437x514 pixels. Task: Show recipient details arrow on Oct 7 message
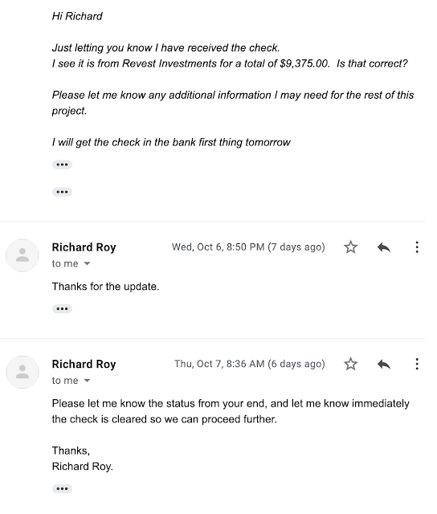pyautogui.click(x=87, y=381)
